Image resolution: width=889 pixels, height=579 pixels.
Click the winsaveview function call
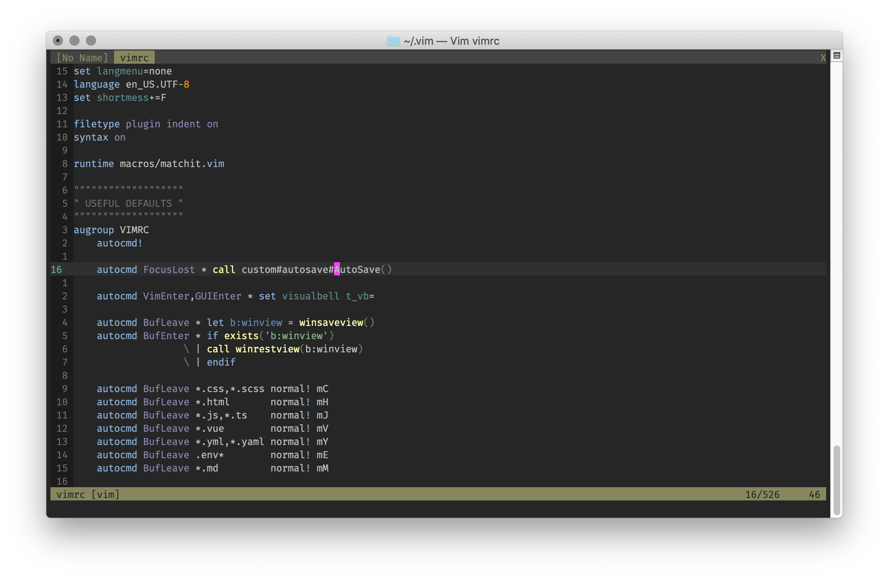pyautogui.click(x=331, y=323)
